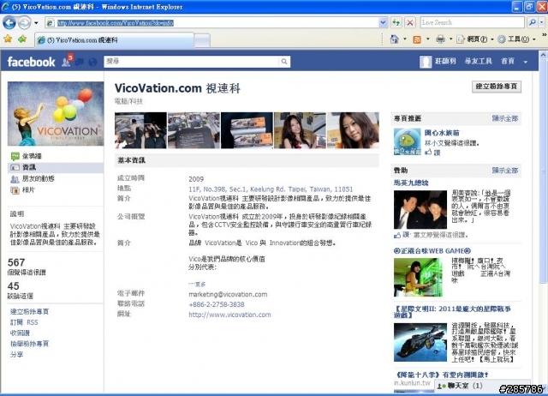The height and width of the screenshot is (396, 548).
Task: Open the Facebook account dropdown arrow
Action: pyautogui.click(x=525, y=62)
